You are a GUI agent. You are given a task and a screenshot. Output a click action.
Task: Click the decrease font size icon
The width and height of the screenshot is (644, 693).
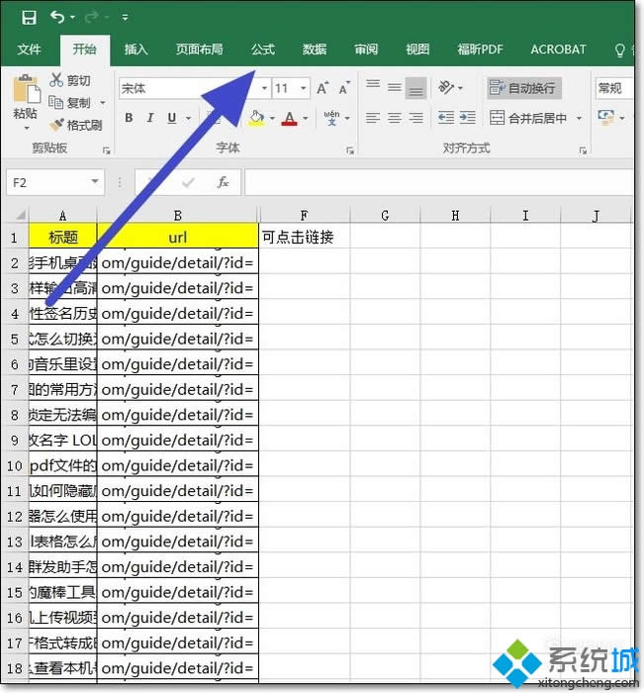pyautogui.click(x=344, y=88)
